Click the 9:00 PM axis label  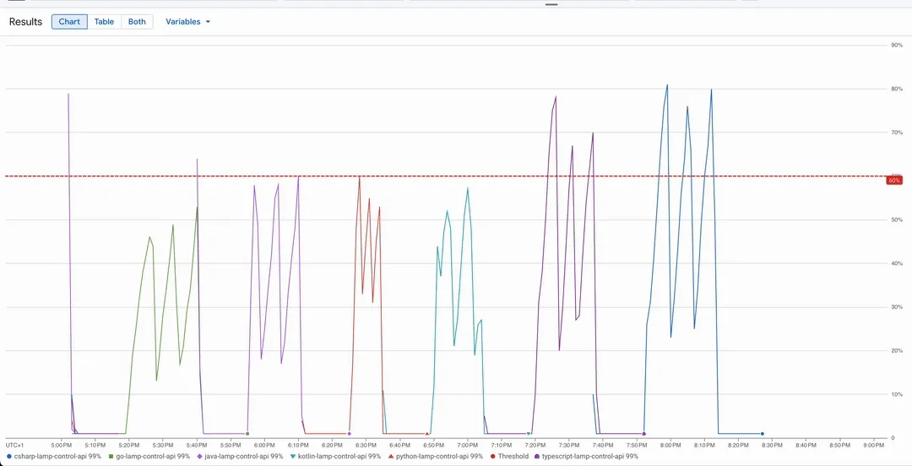(874, 445)
